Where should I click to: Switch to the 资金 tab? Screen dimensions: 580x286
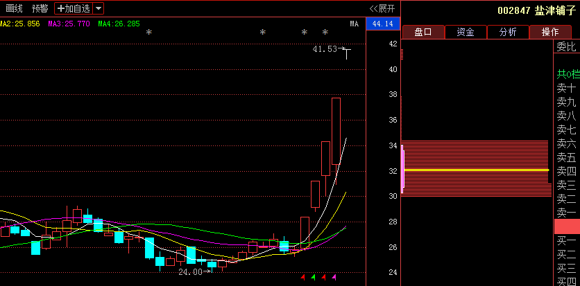465,32
